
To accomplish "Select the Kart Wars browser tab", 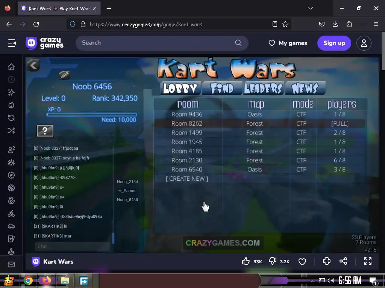I will (59, 9).
